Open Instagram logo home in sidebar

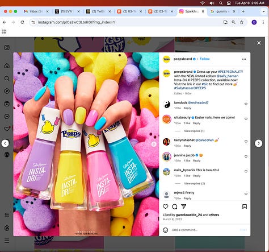click(7, 47)
